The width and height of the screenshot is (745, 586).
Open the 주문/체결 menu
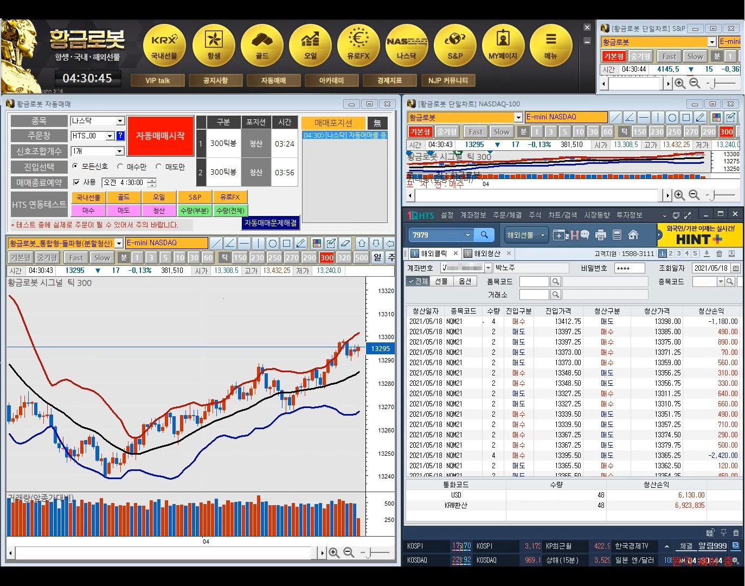tap(507, 215)
